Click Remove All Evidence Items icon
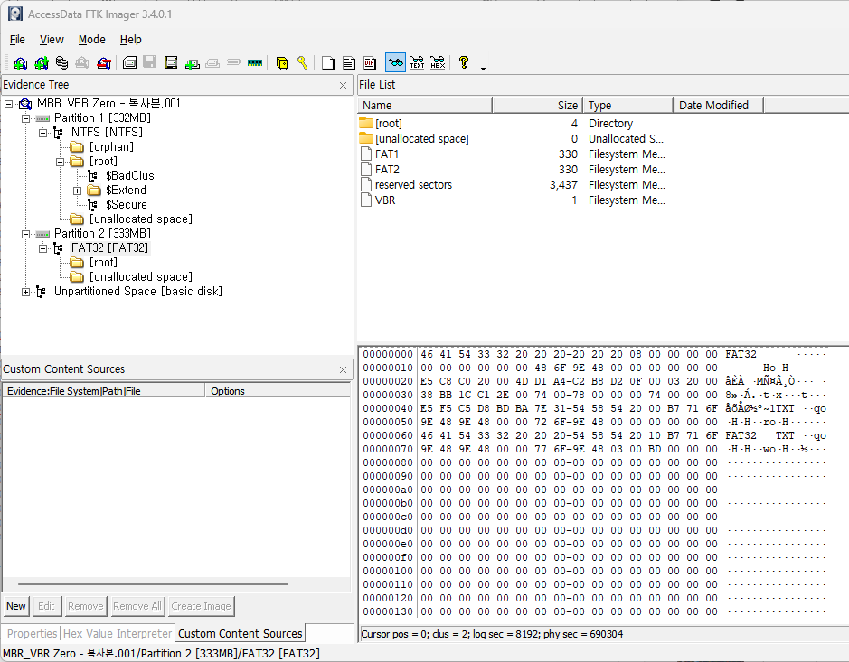 click(103, 62)
